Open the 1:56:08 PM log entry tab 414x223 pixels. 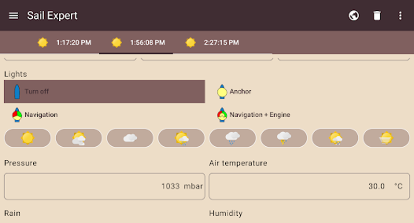click(x=137, y=43)
